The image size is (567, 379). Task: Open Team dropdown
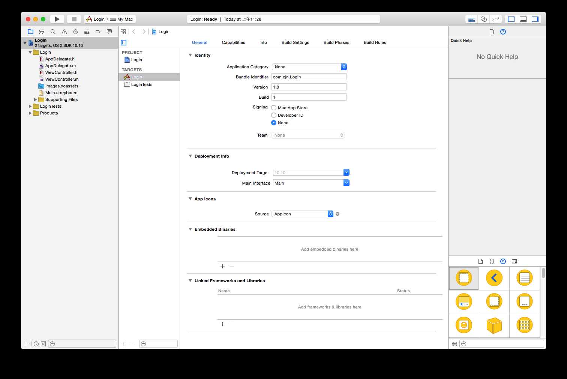(308, 135)
